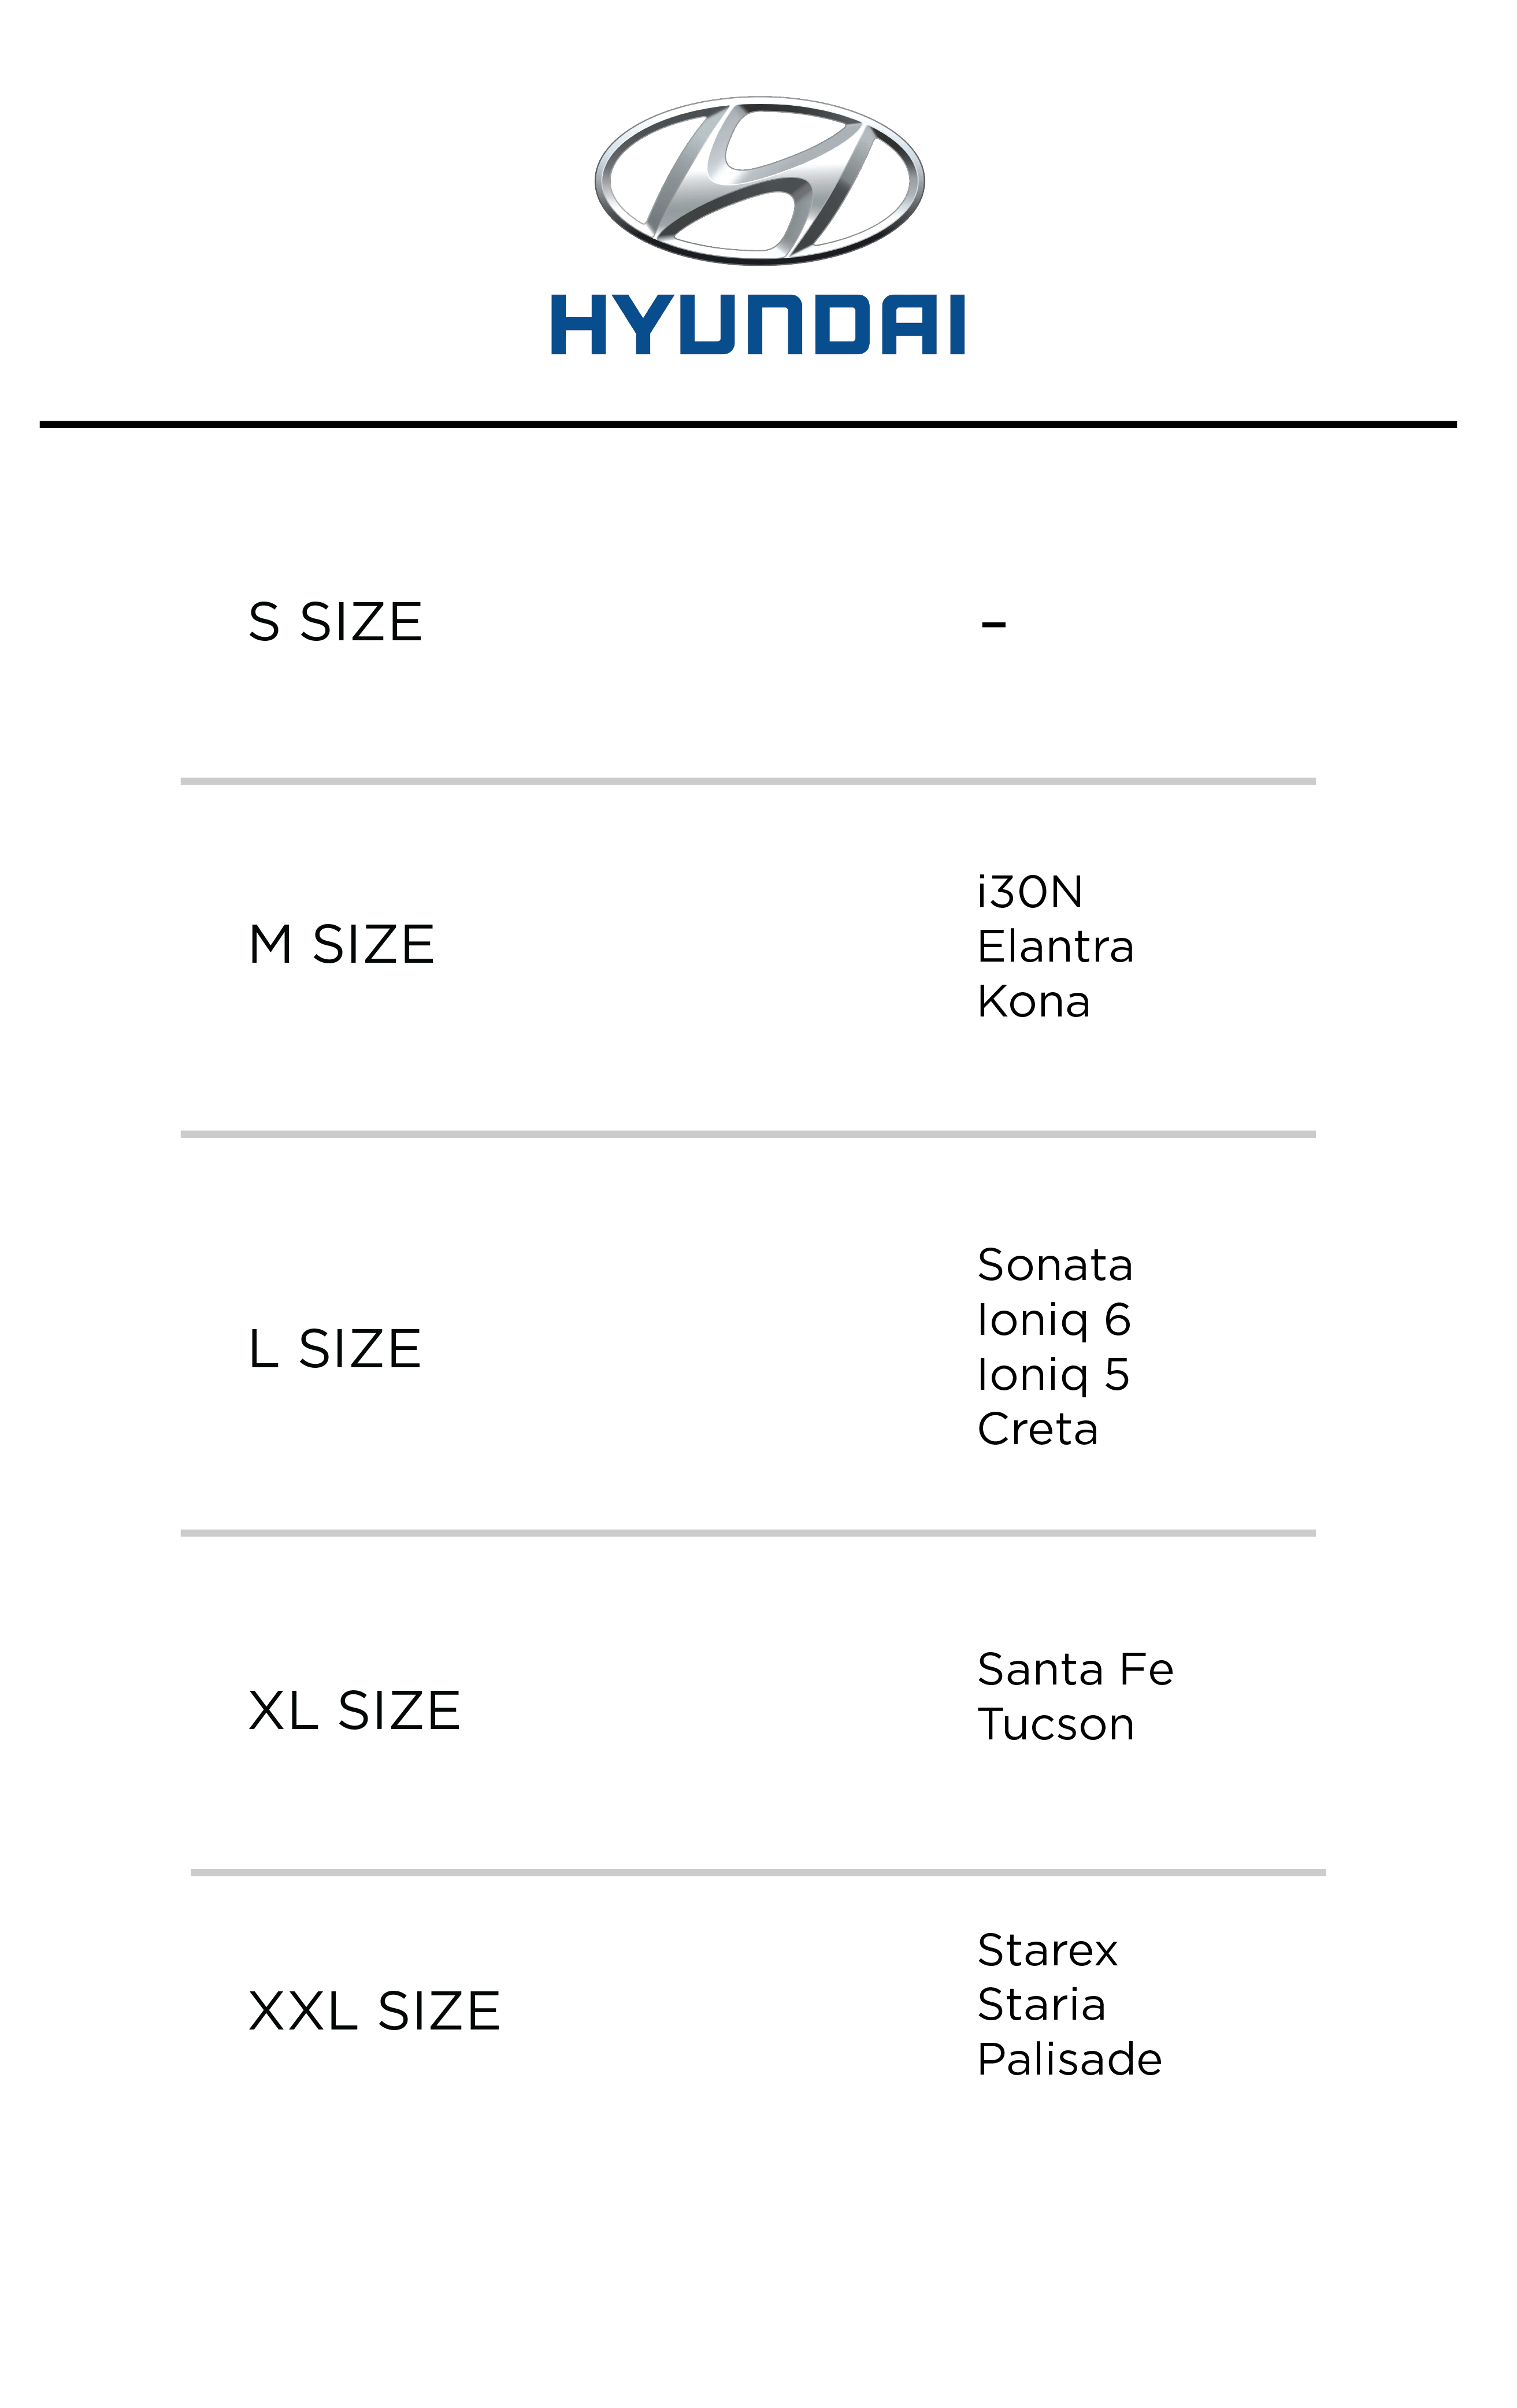Click the i30N model name
Image resolution: width=1517 pixels, height=2408 pixels.
[1030, 892]
